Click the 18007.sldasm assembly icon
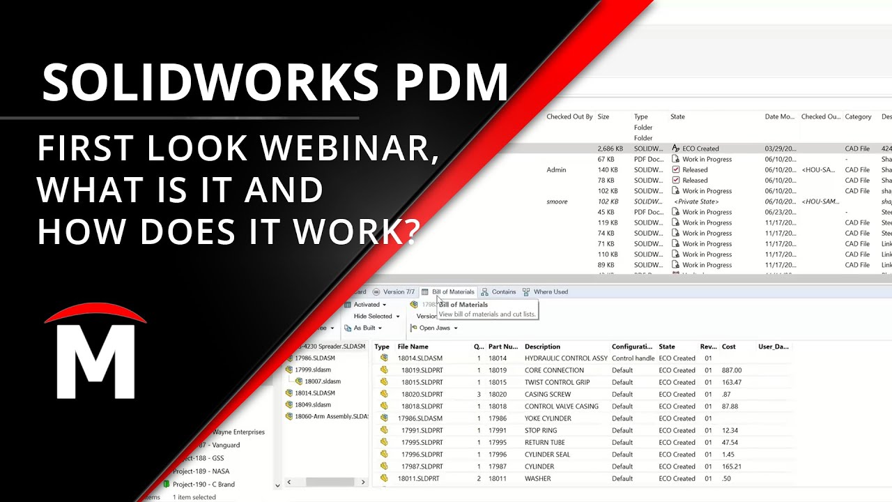This screenshot has height=502, width=892. click(x=300, y=381)
